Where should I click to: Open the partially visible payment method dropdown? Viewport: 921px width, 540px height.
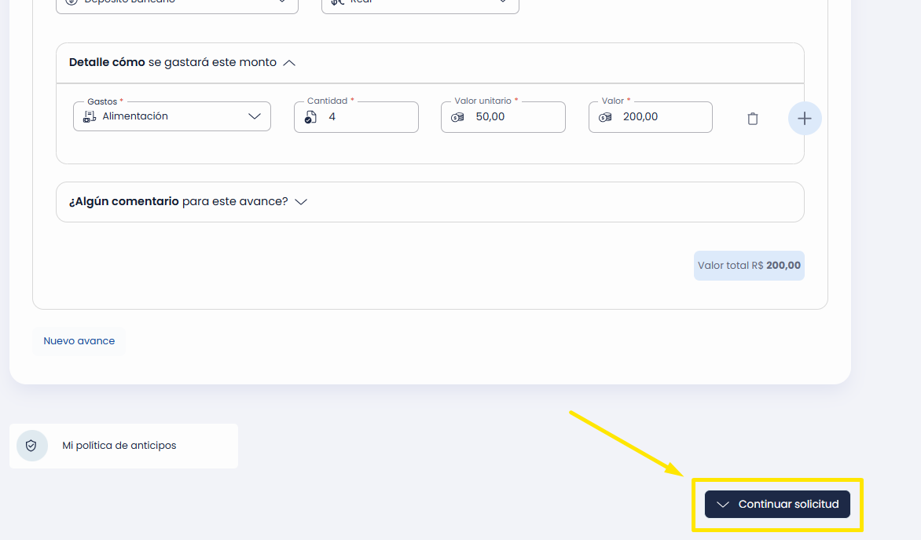tap(177, 5)
